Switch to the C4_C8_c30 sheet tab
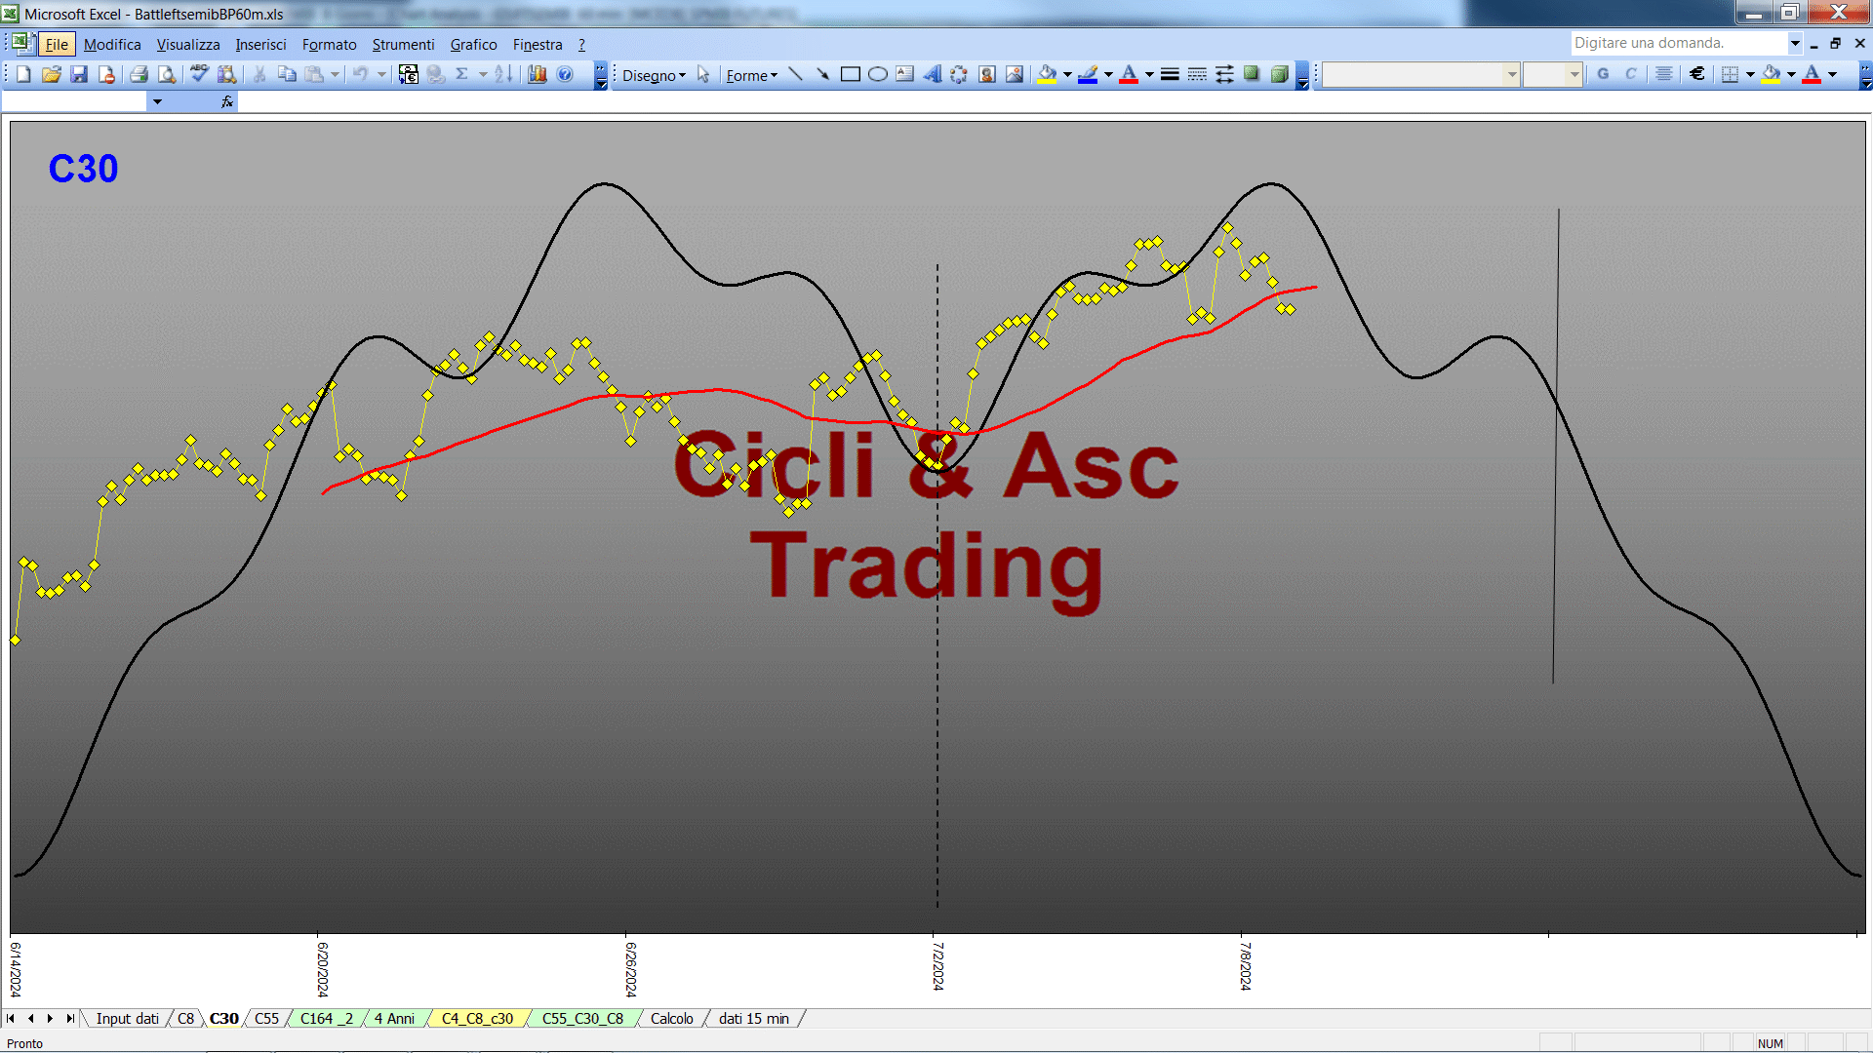1873x1053 pixels. [x=477, y=1018]
